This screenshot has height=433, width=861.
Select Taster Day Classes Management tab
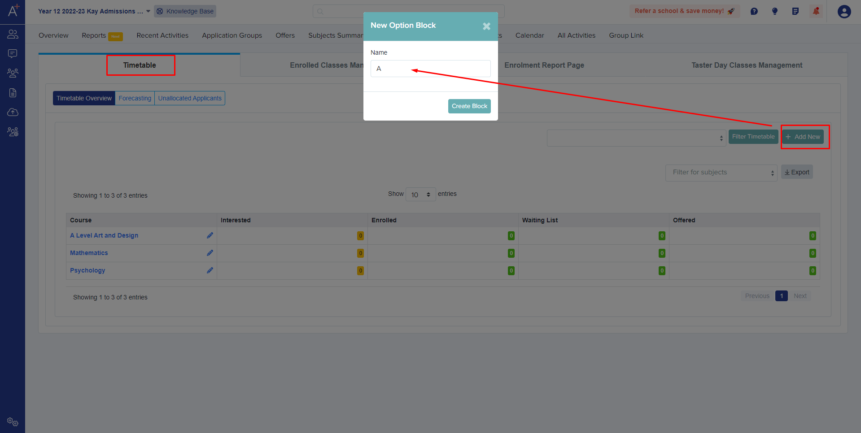[747, 65]
